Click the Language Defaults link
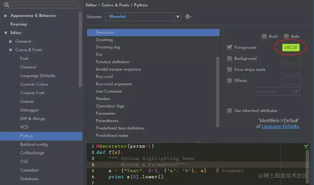This screenshot has height=185, width=314. pos(280,126)
